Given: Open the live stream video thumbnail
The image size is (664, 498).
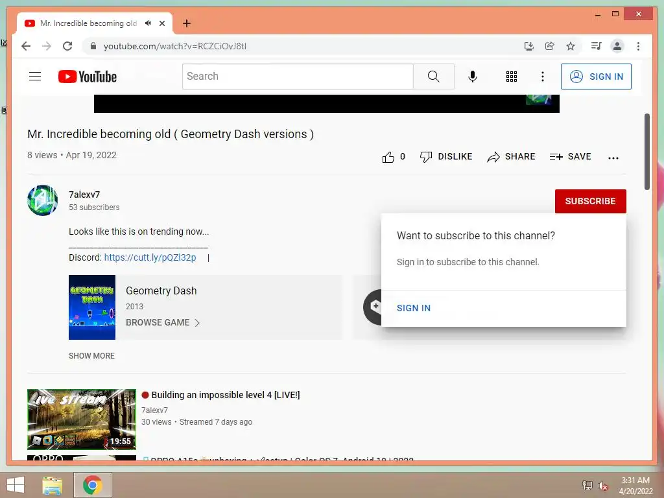Looking at the screenshot, I should pyautogui.click(x=81, y=420).
